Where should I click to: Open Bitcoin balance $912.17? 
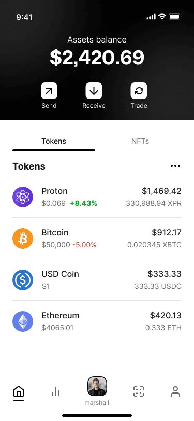[167, 232]
